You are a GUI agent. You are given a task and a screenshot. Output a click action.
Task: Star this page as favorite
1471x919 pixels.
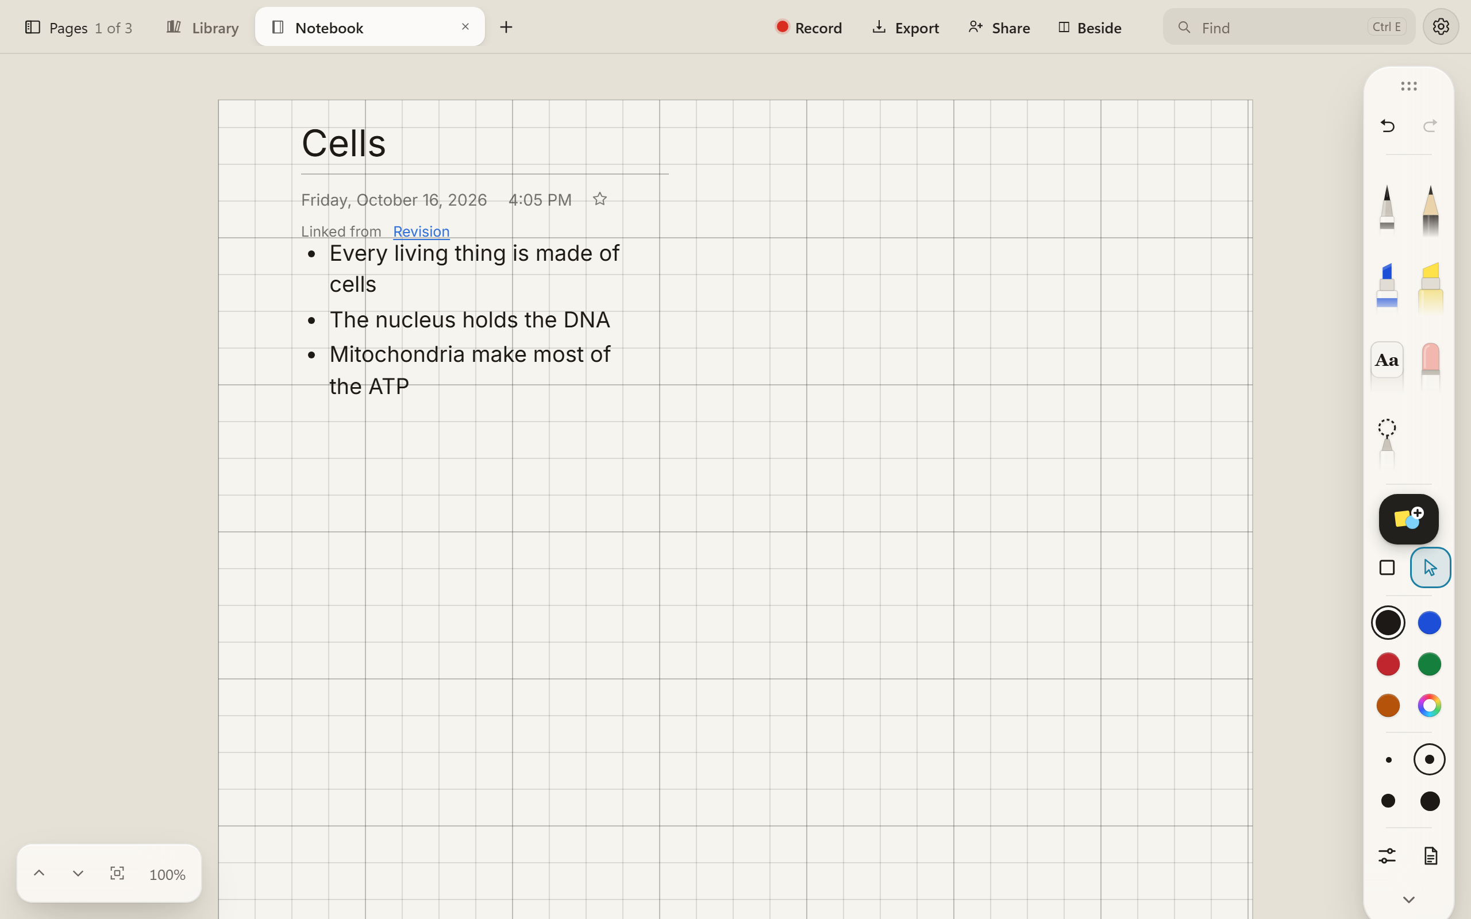point(599,199)
